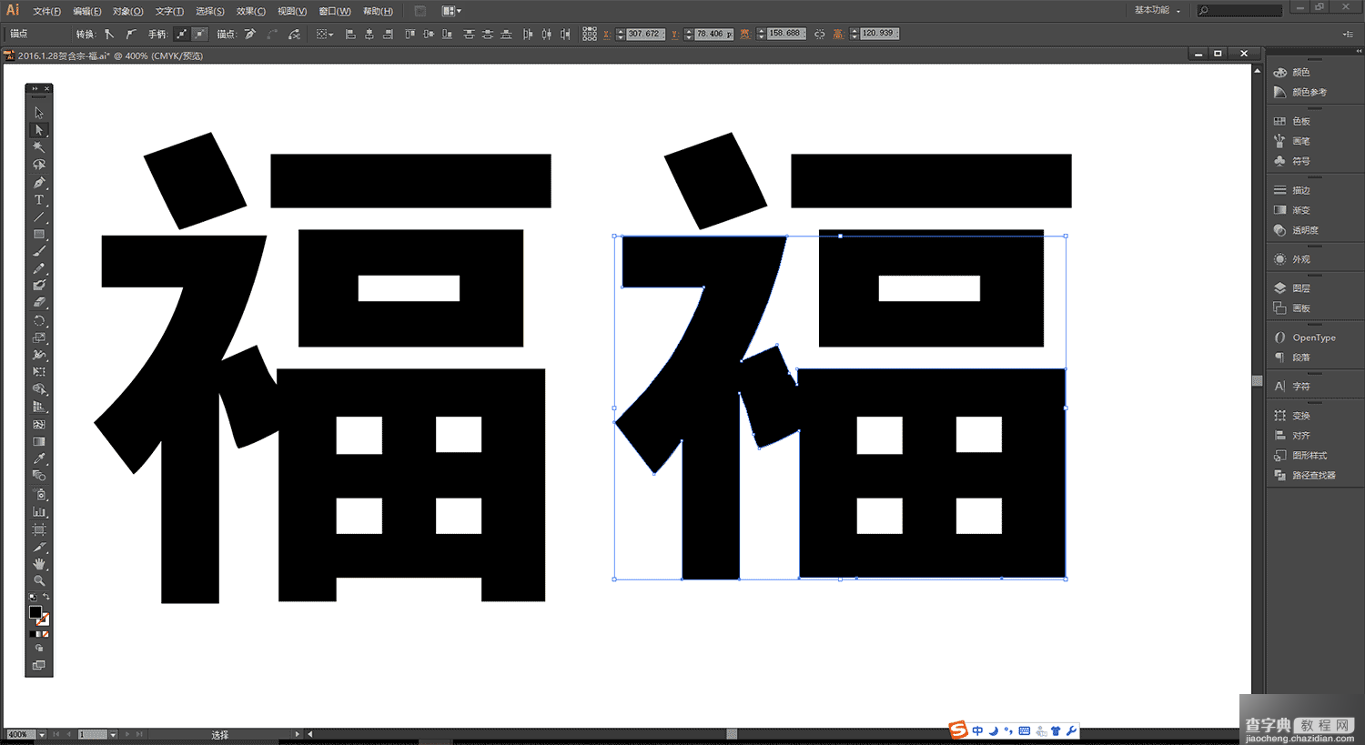Select the Type (T) tool

pos(39,199)
